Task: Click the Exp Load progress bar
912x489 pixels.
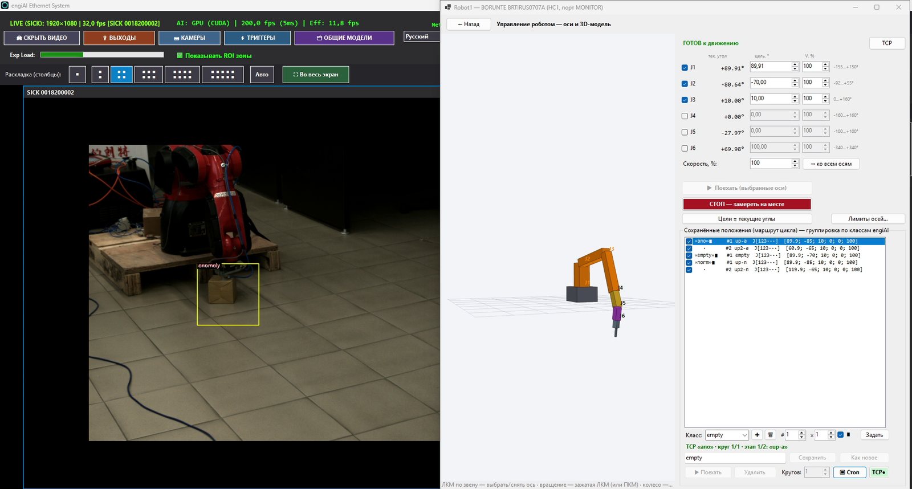Action: 102,55
